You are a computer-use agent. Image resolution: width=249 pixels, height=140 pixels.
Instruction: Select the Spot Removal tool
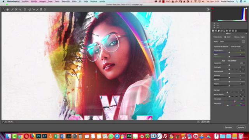point(30,9)
